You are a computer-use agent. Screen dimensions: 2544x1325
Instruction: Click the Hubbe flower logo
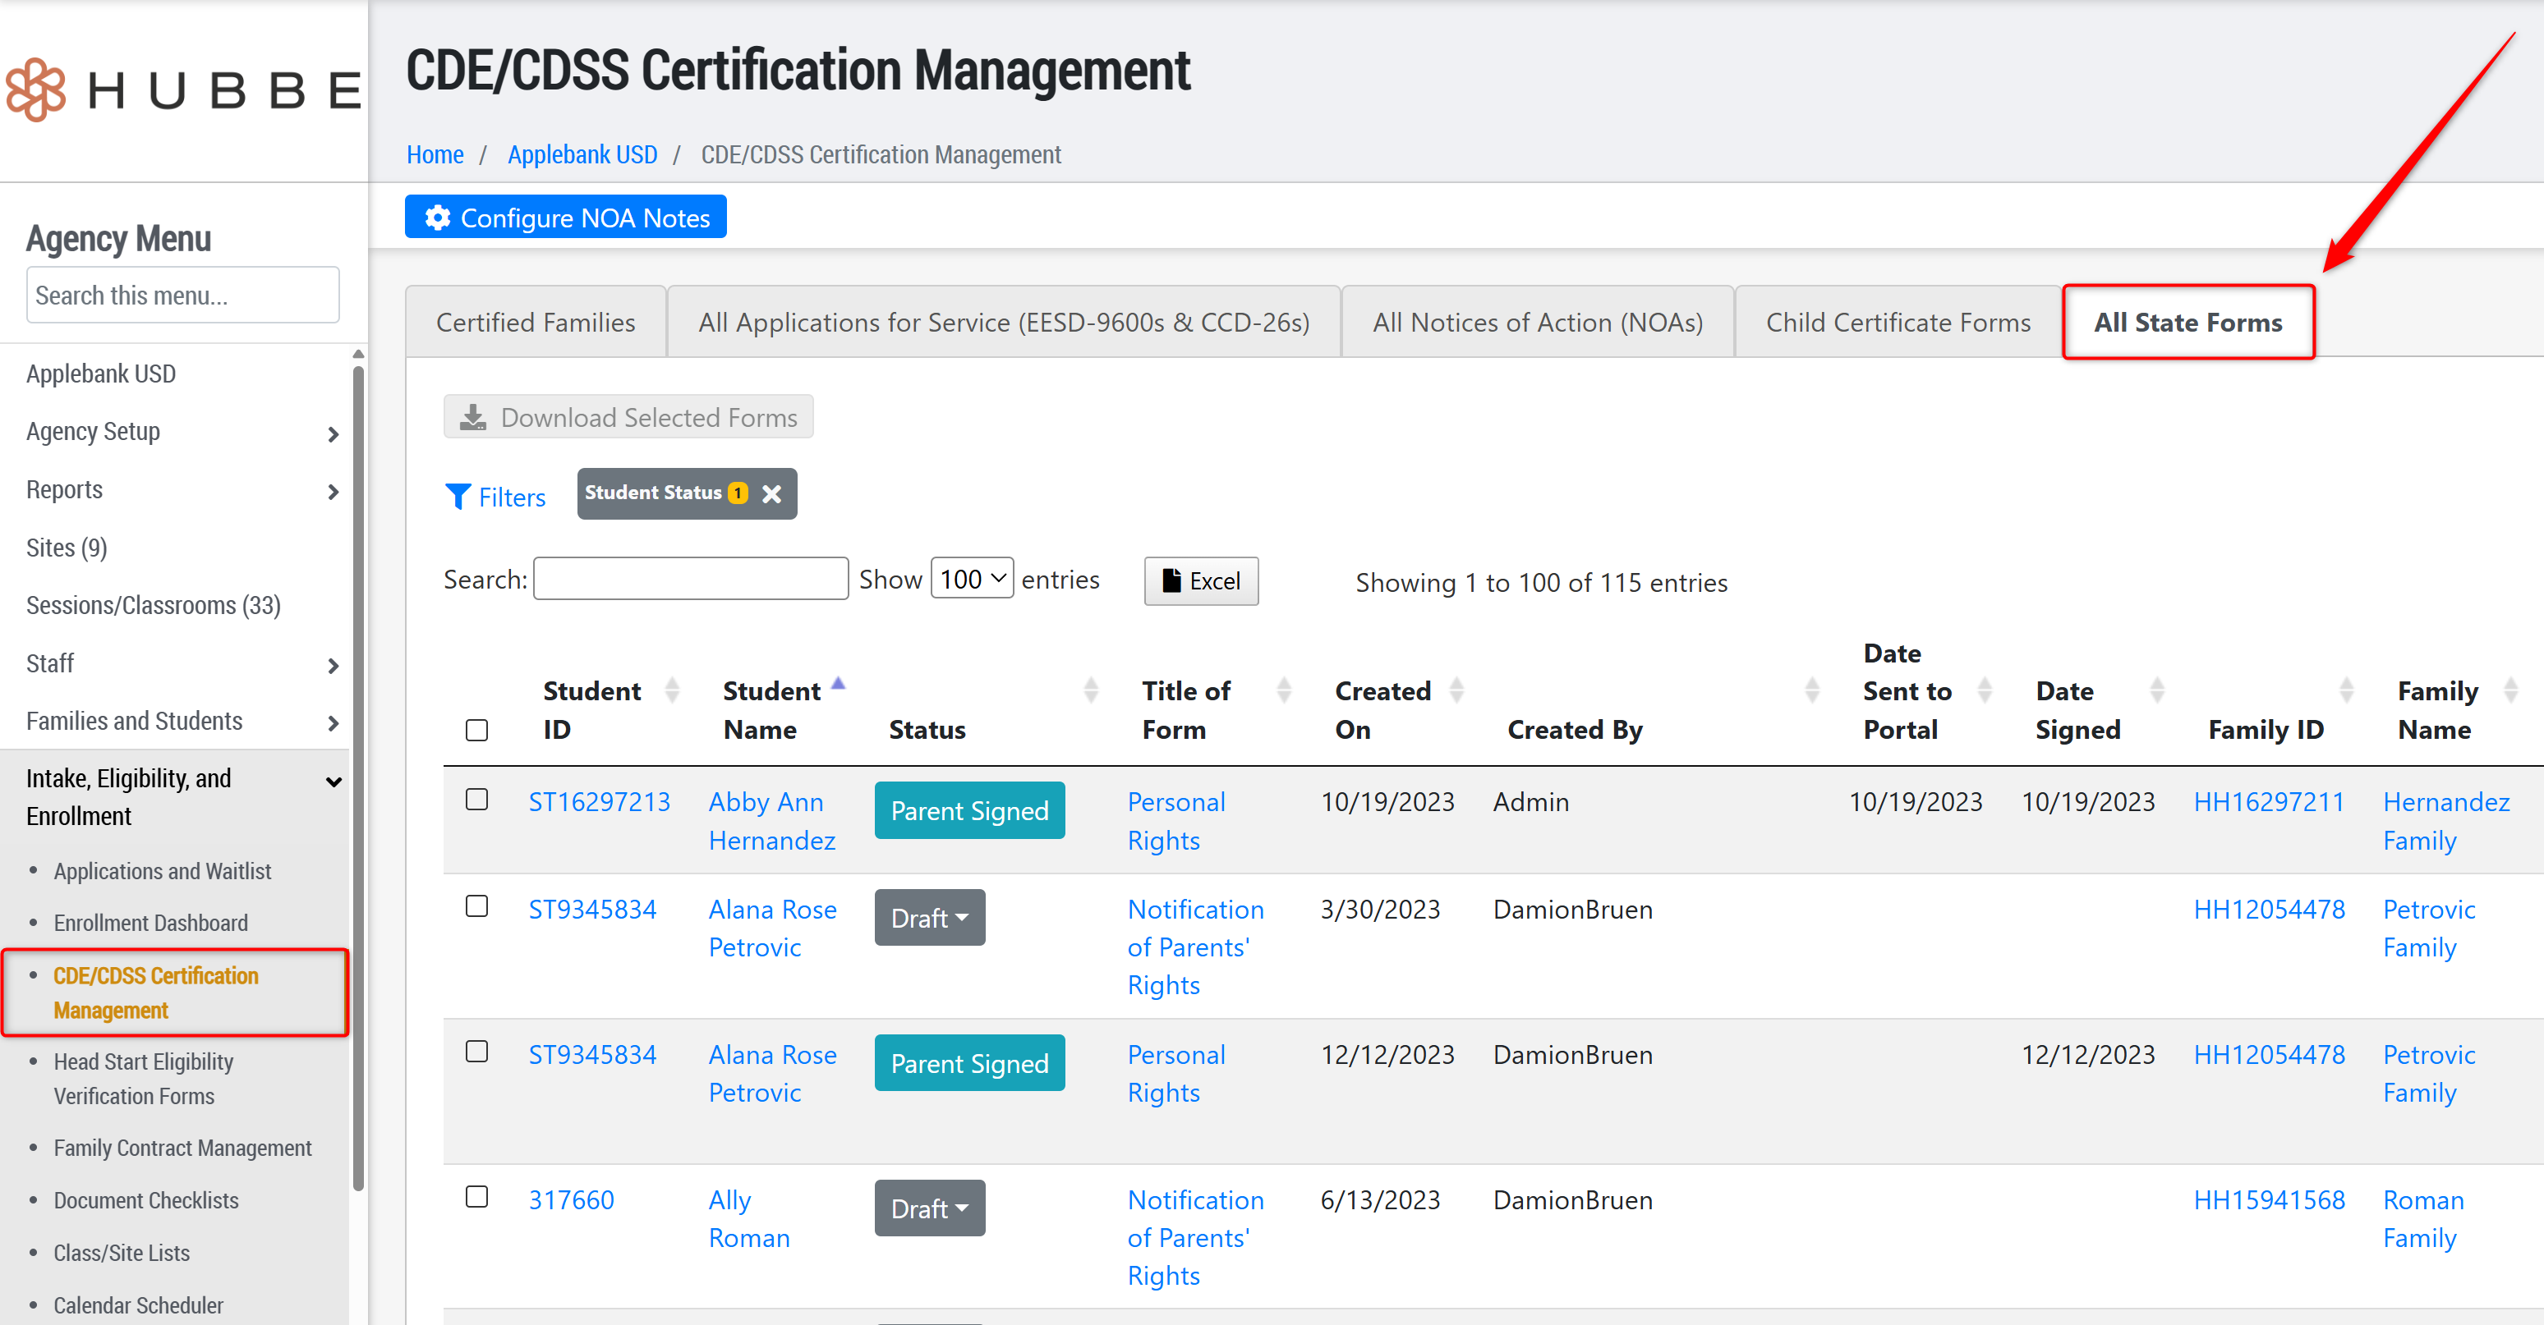coord(36,89)
